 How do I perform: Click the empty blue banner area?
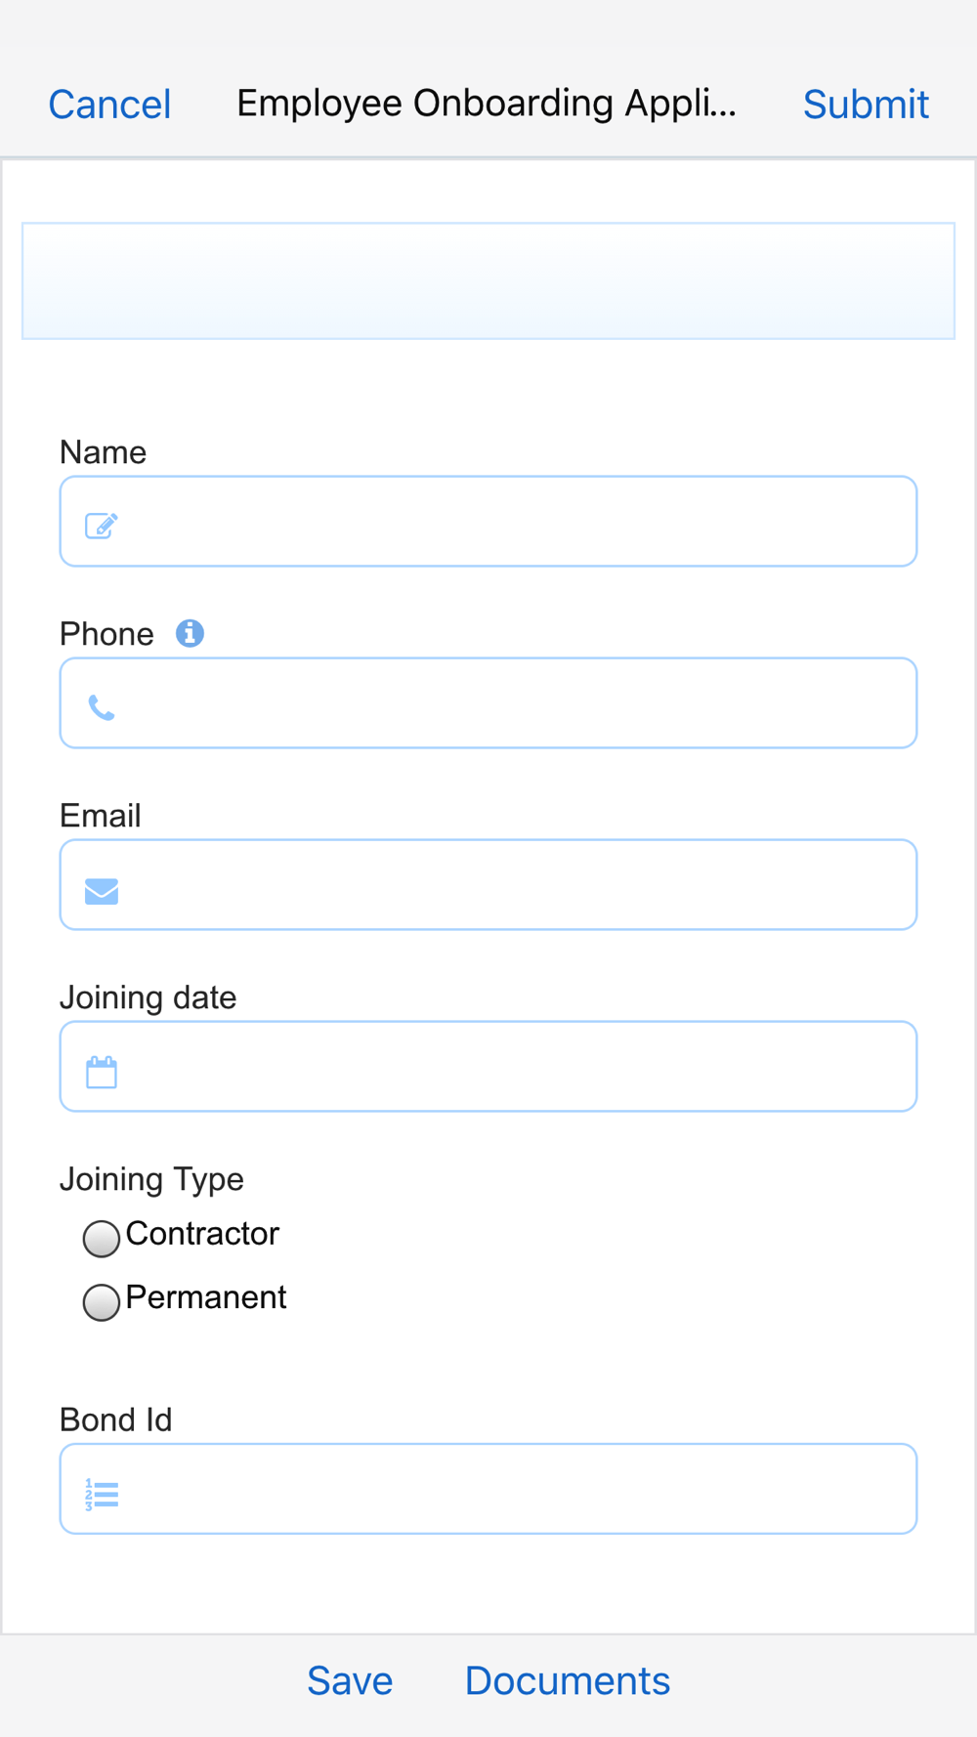(488, 281)
